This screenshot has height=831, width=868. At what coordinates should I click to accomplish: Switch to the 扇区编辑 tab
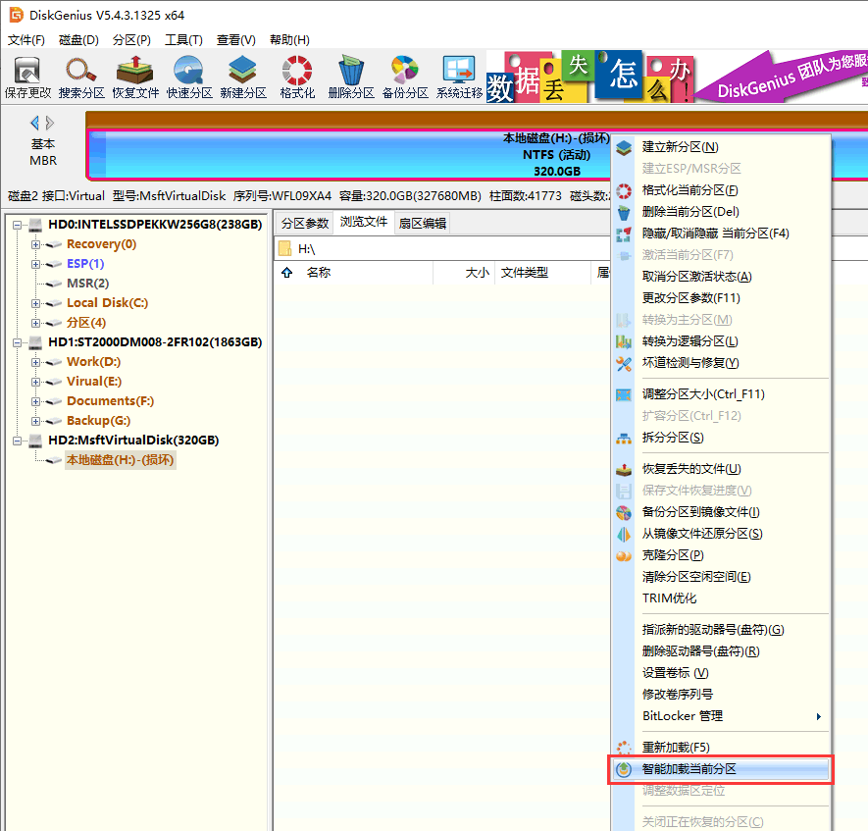pos(422,223)
